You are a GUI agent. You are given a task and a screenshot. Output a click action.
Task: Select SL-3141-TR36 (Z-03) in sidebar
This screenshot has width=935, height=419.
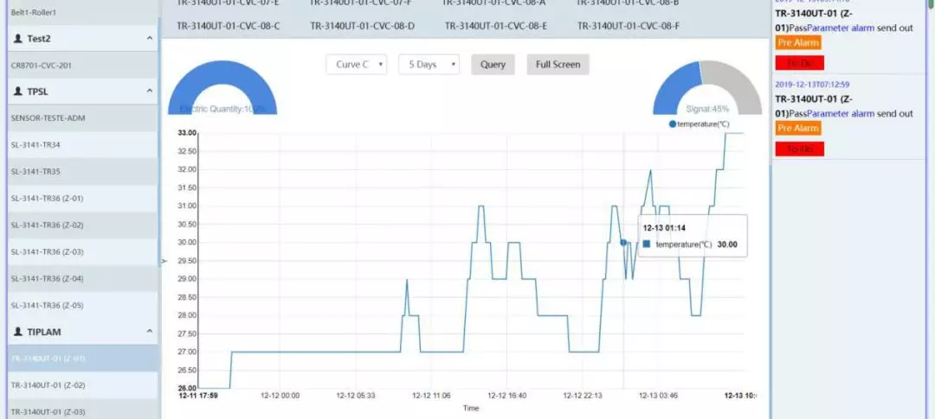pyautogui.click(x=48, y=251)
